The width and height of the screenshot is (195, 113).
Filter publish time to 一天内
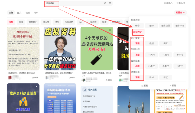[151, 55]
